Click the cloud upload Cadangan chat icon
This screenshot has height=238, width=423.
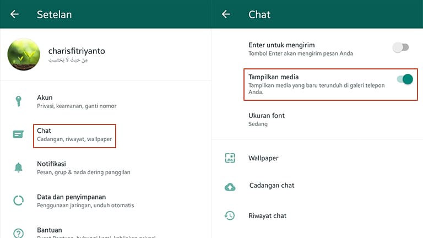coord(230,187)
